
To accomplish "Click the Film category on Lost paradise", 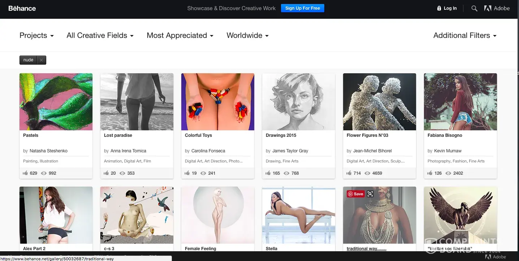I will pyautogui.click(x=147, y=161).
